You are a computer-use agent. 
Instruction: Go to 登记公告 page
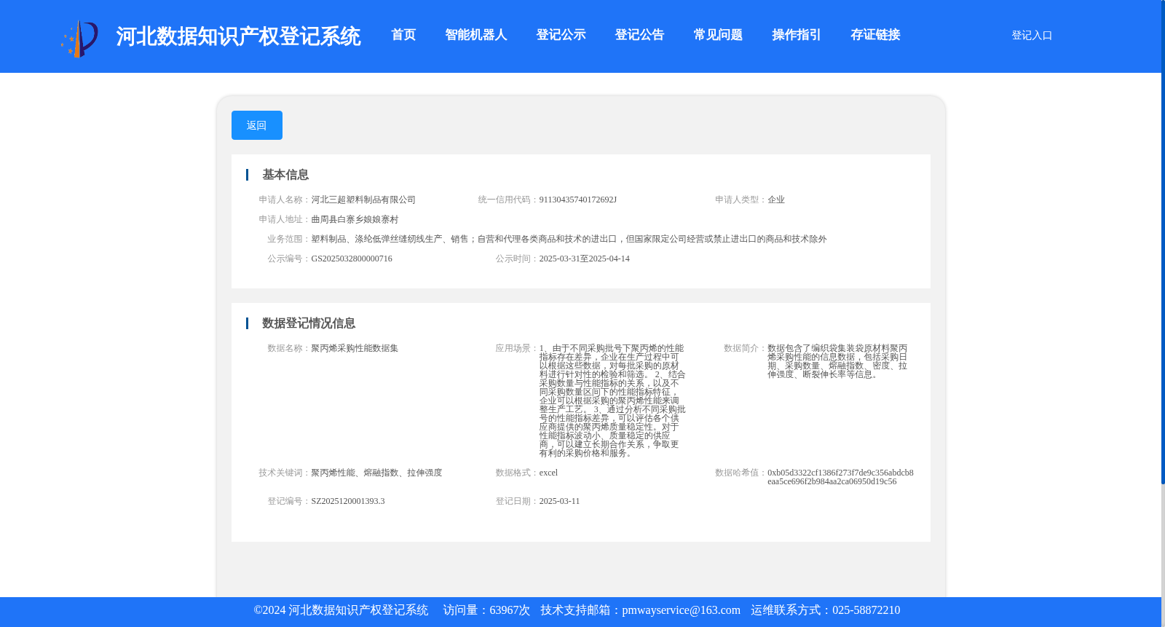click(639, 35)
